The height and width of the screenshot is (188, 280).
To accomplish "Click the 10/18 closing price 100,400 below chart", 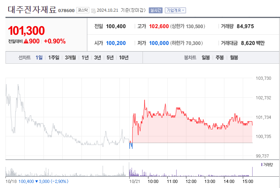I will [26, 181].
